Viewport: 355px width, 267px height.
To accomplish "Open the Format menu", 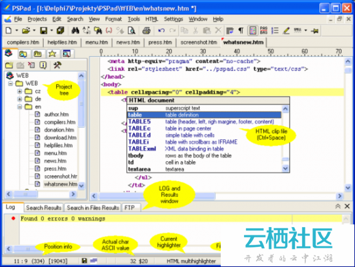I will click(114, 19).
